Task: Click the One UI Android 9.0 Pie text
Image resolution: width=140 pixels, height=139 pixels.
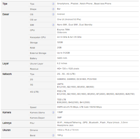Action: tap(69, 20)
